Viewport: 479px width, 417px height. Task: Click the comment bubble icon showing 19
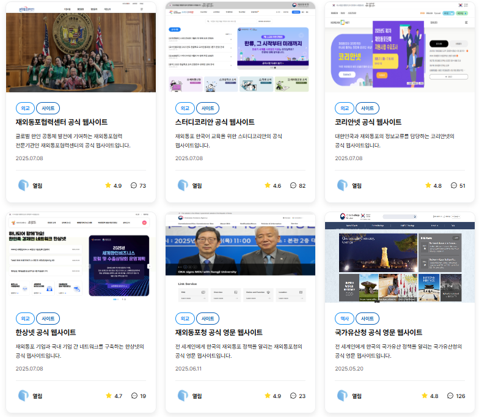click(x=134, y=396)
